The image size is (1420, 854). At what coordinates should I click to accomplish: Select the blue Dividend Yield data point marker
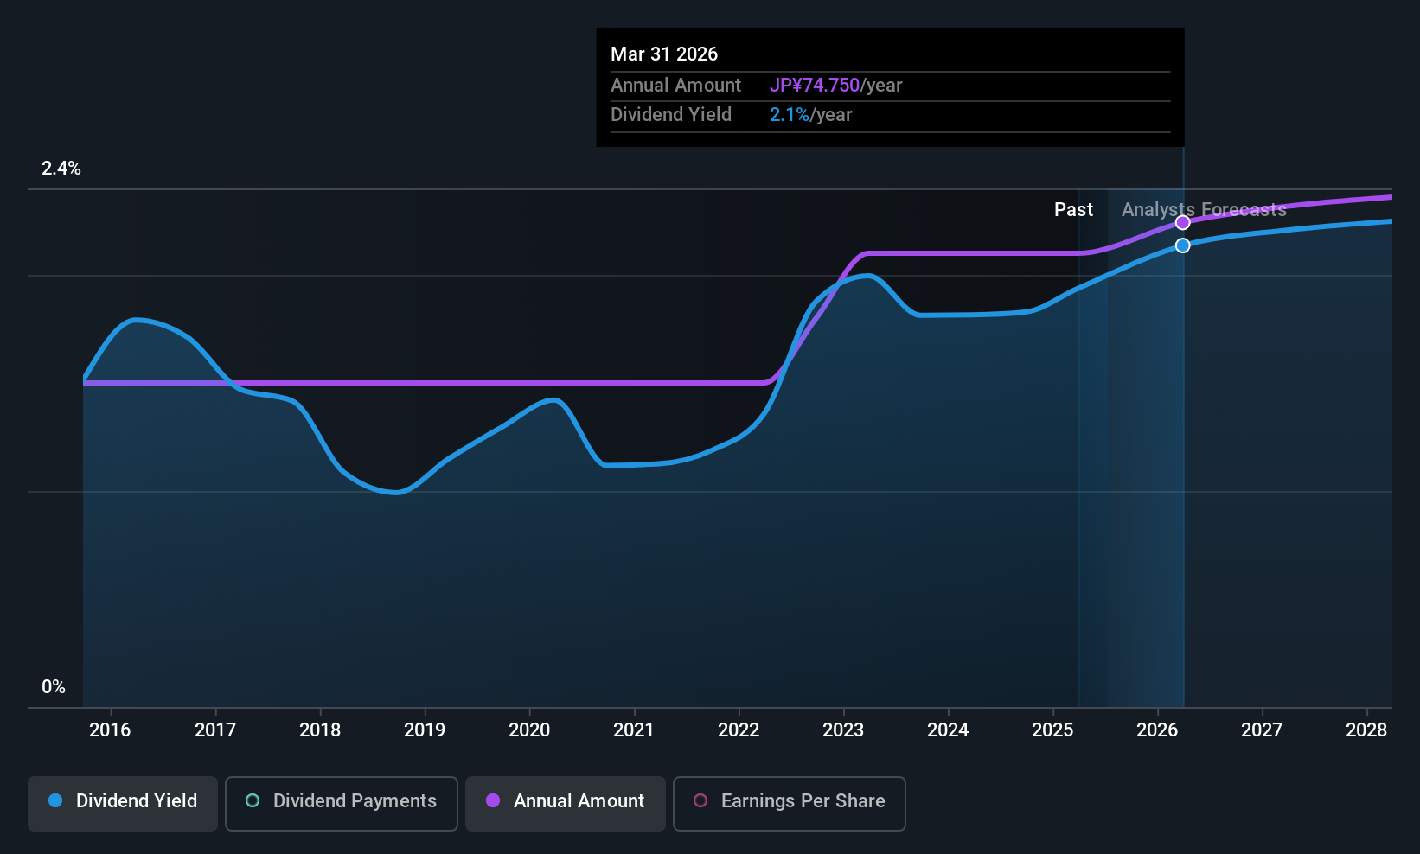[1183, 245]
